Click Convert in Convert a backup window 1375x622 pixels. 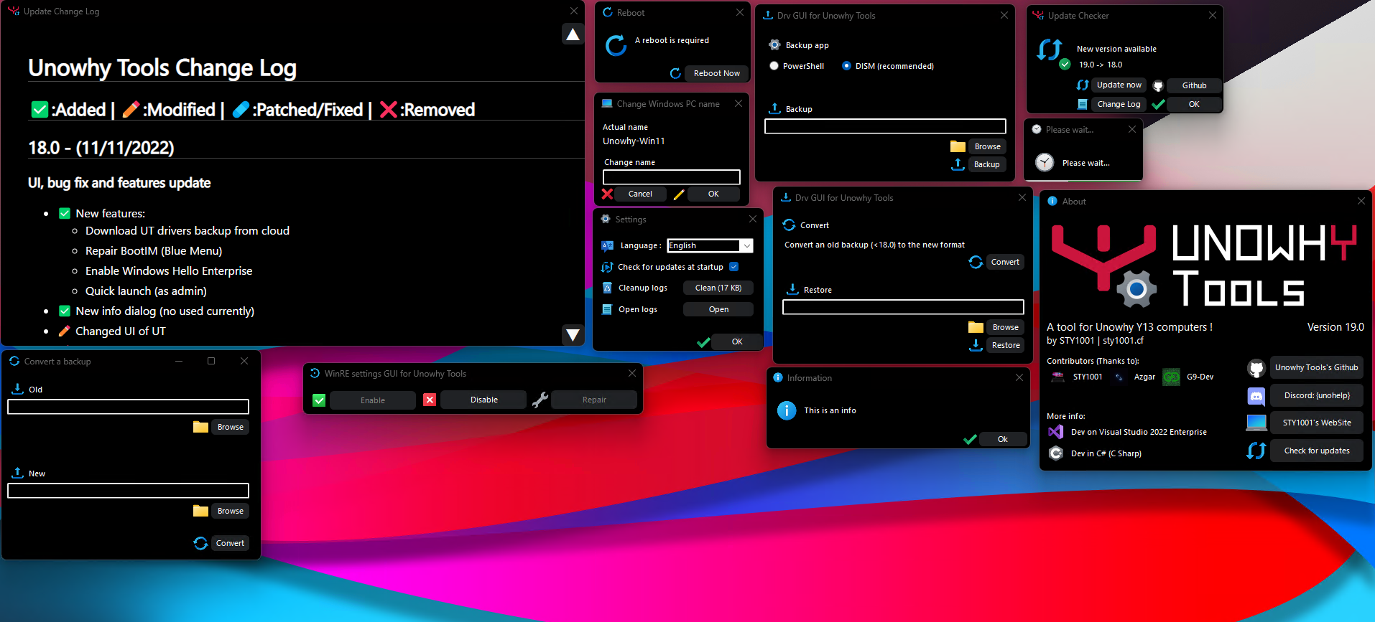[230, 543]
